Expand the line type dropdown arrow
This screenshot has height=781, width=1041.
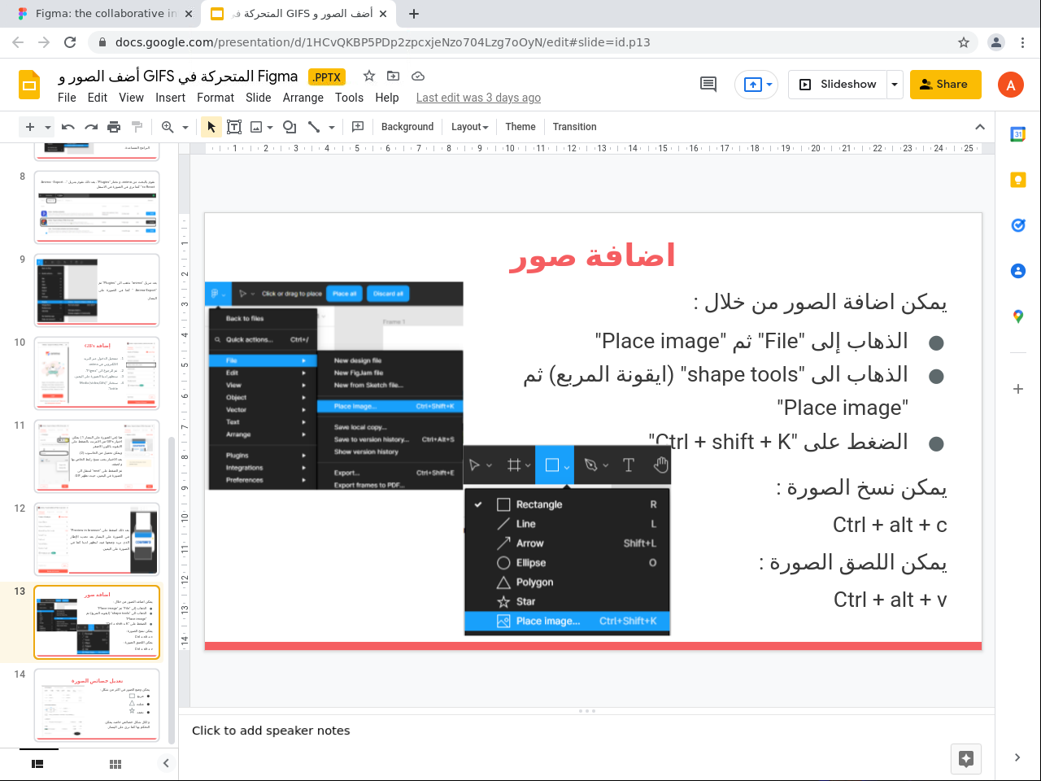[x=332, y=127]
